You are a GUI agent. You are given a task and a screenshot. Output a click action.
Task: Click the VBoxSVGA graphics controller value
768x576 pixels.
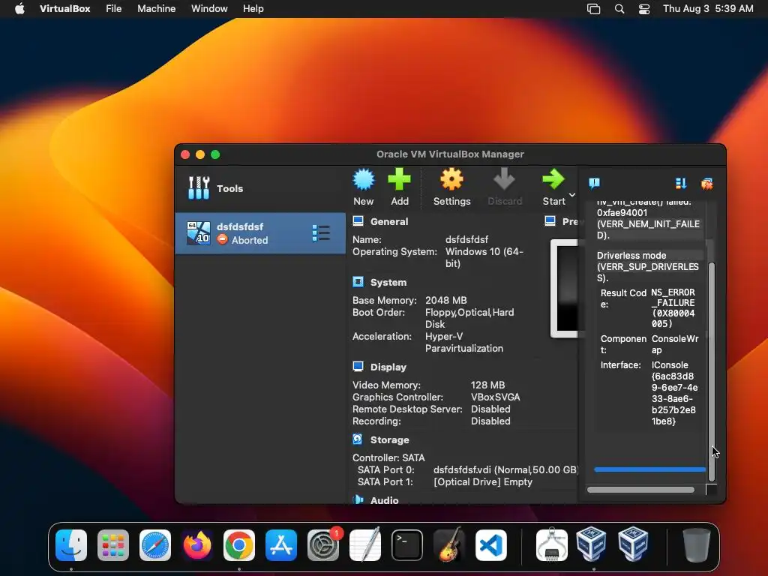coord(495,397)
